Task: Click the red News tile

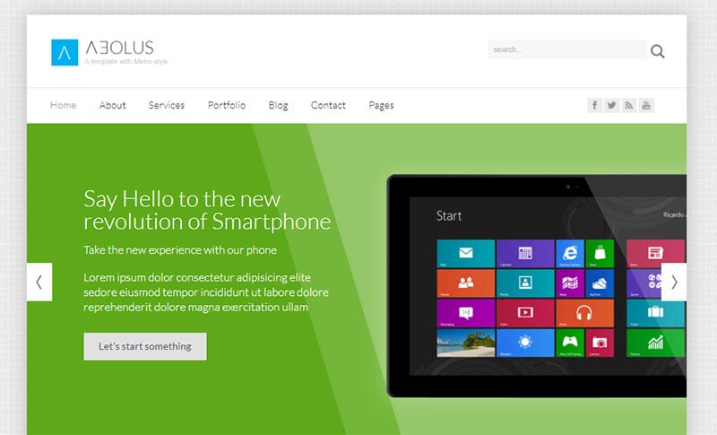Action: (656, 254)
